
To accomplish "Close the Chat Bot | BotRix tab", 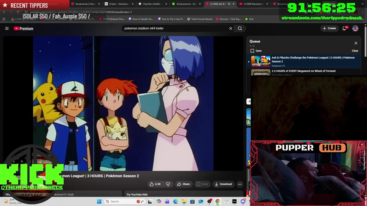I will (166, 4).
